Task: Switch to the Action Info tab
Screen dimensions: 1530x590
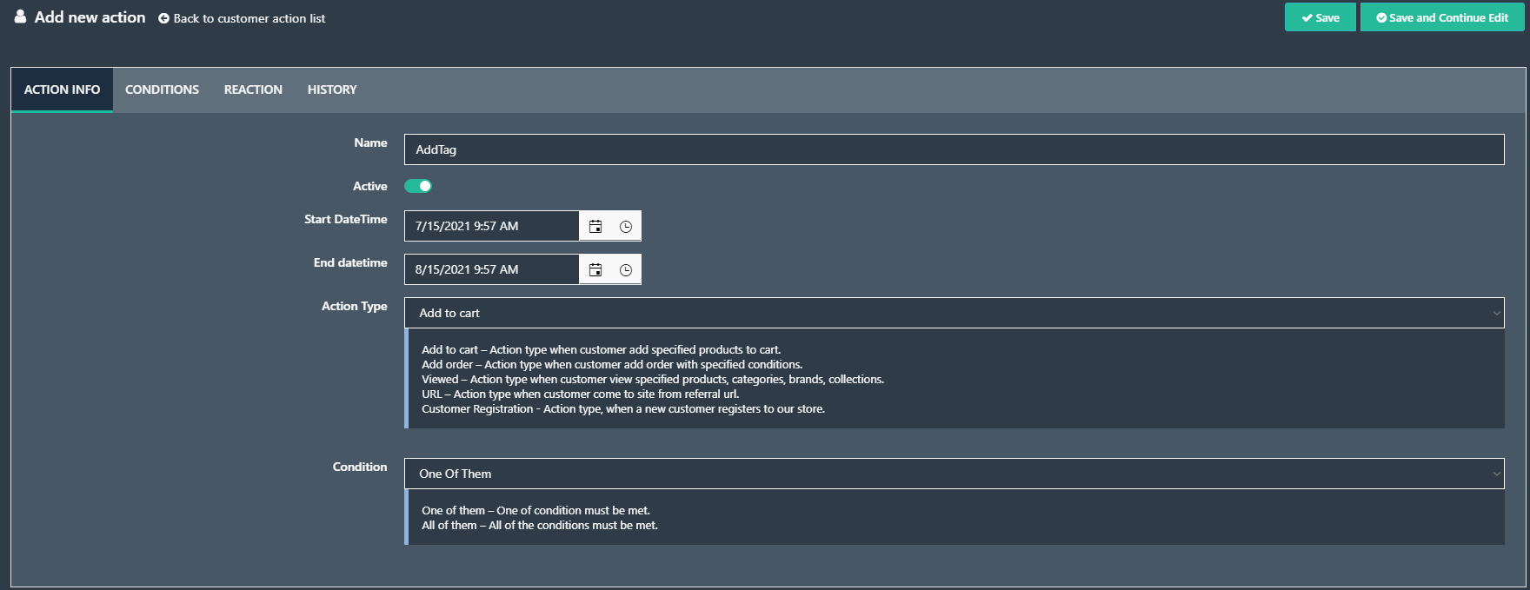Action: coord(62,89)
